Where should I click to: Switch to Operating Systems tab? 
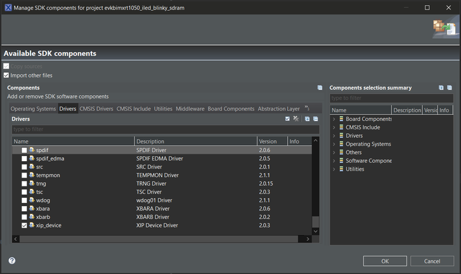point(33,109)
